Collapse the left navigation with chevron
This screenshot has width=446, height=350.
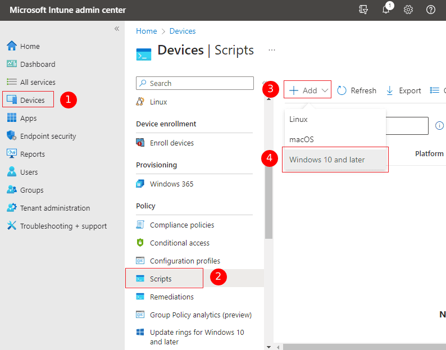click(x=117, y=29)
